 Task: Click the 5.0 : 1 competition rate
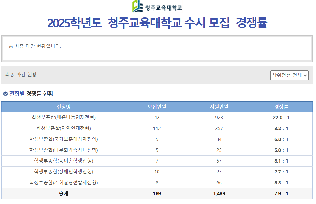pos(281,150)
